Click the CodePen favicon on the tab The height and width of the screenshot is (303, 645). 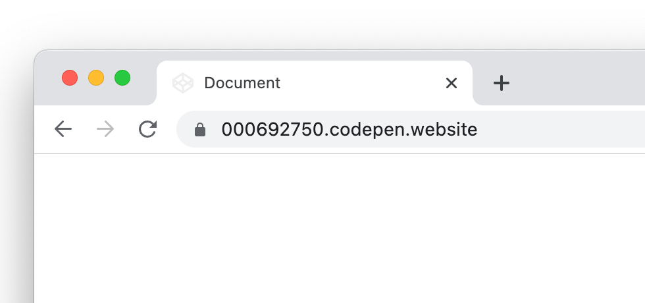click(182, 83)
